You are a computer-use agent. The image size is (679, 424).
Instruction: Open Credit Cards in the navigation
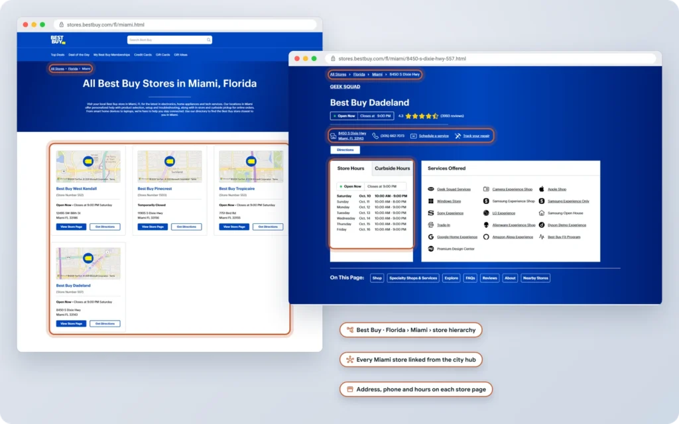(143, 55)
